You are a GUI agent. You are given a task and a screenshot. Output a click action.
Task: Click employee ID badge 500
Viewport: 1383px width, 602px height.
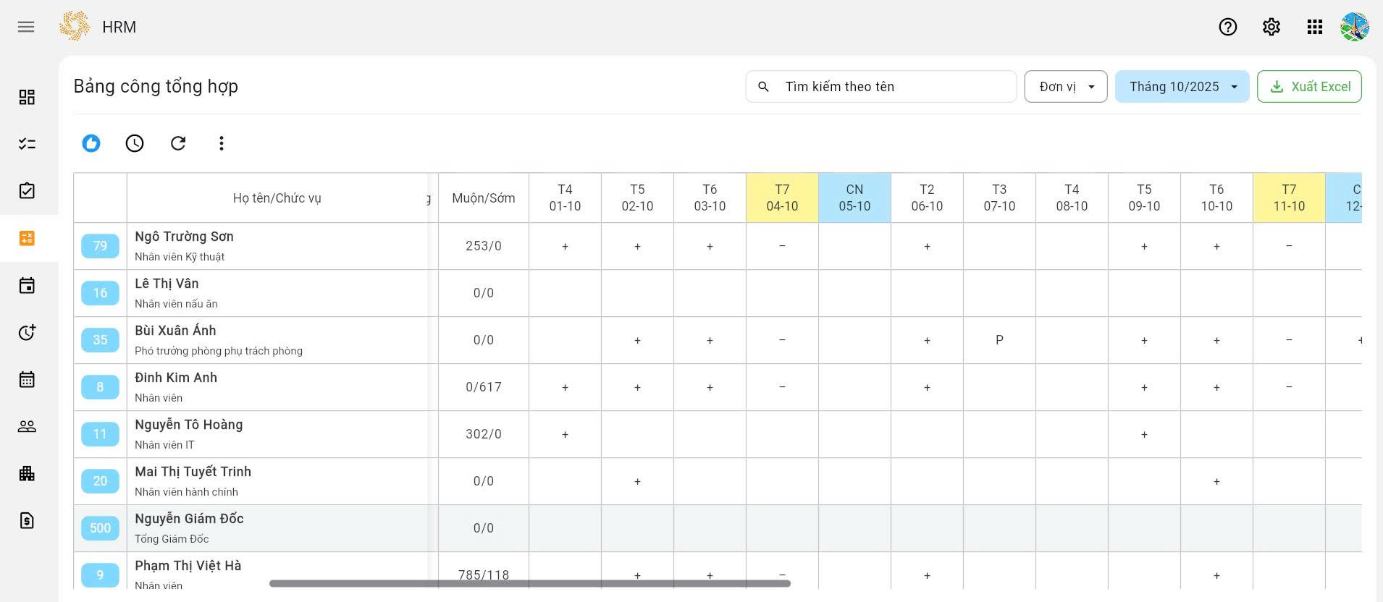point(100,528)
